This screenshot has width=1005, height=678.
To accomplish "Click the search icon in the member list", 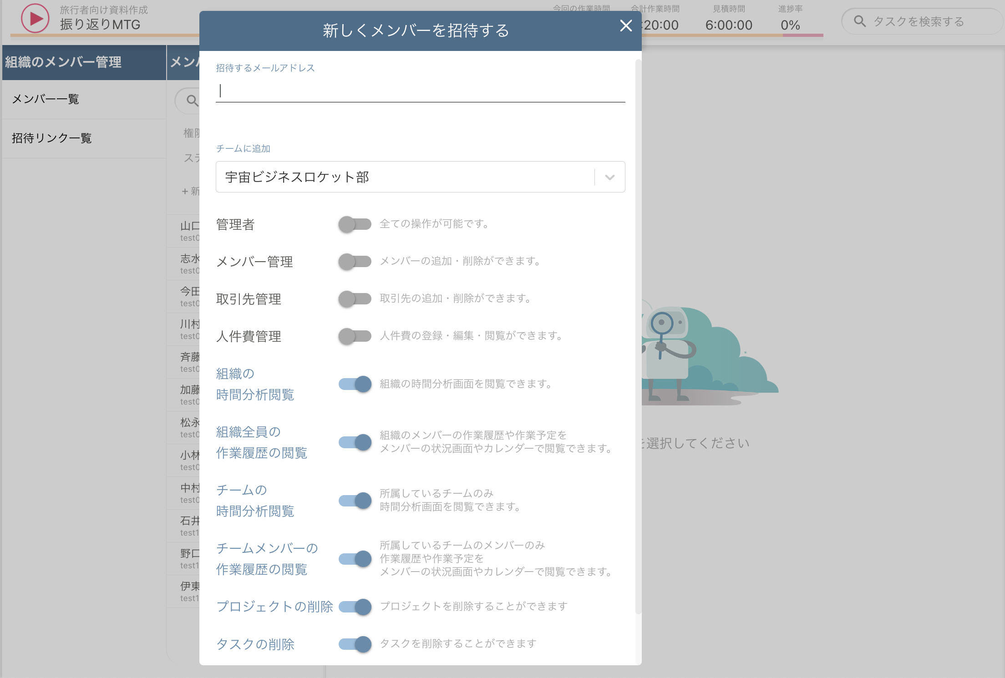I will tap(191, 100).
